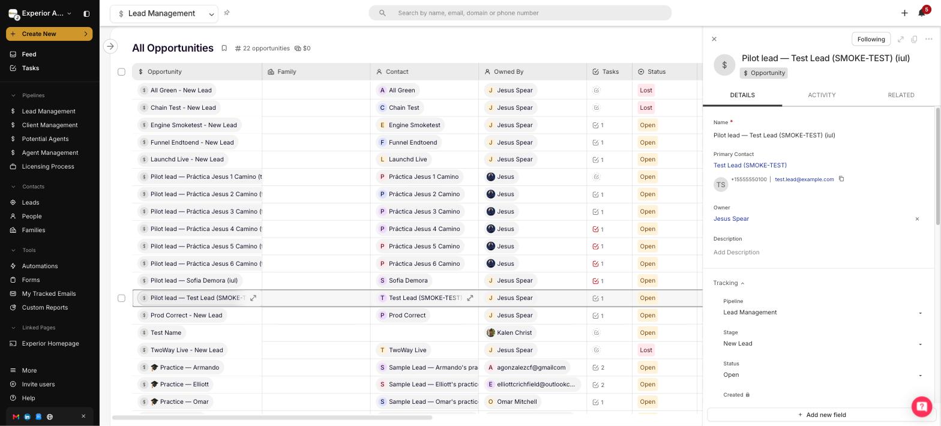Select all opportunities with header checkbox
The image size is (941, 426).
pyautogui.click(x=121, y=72)
